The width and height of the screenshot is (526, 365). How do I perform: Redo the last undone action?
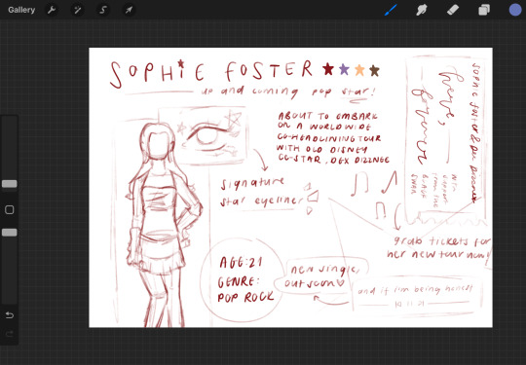tap(10, 334)
